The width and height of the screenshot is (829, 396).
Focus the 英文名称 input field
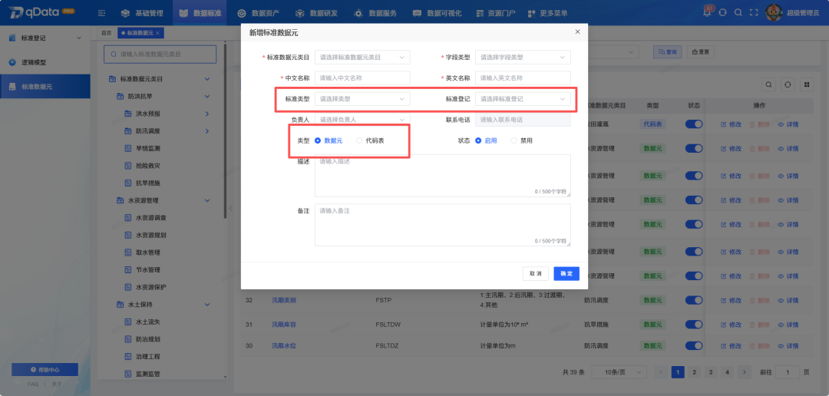pos(523,78)
